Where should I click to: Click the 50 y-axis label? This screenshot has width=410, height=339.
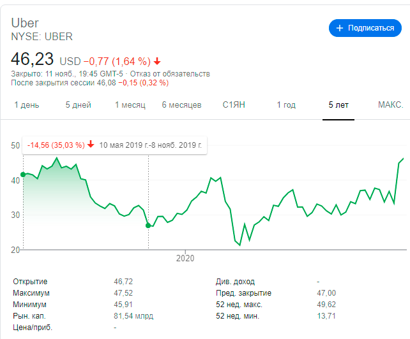15,146
